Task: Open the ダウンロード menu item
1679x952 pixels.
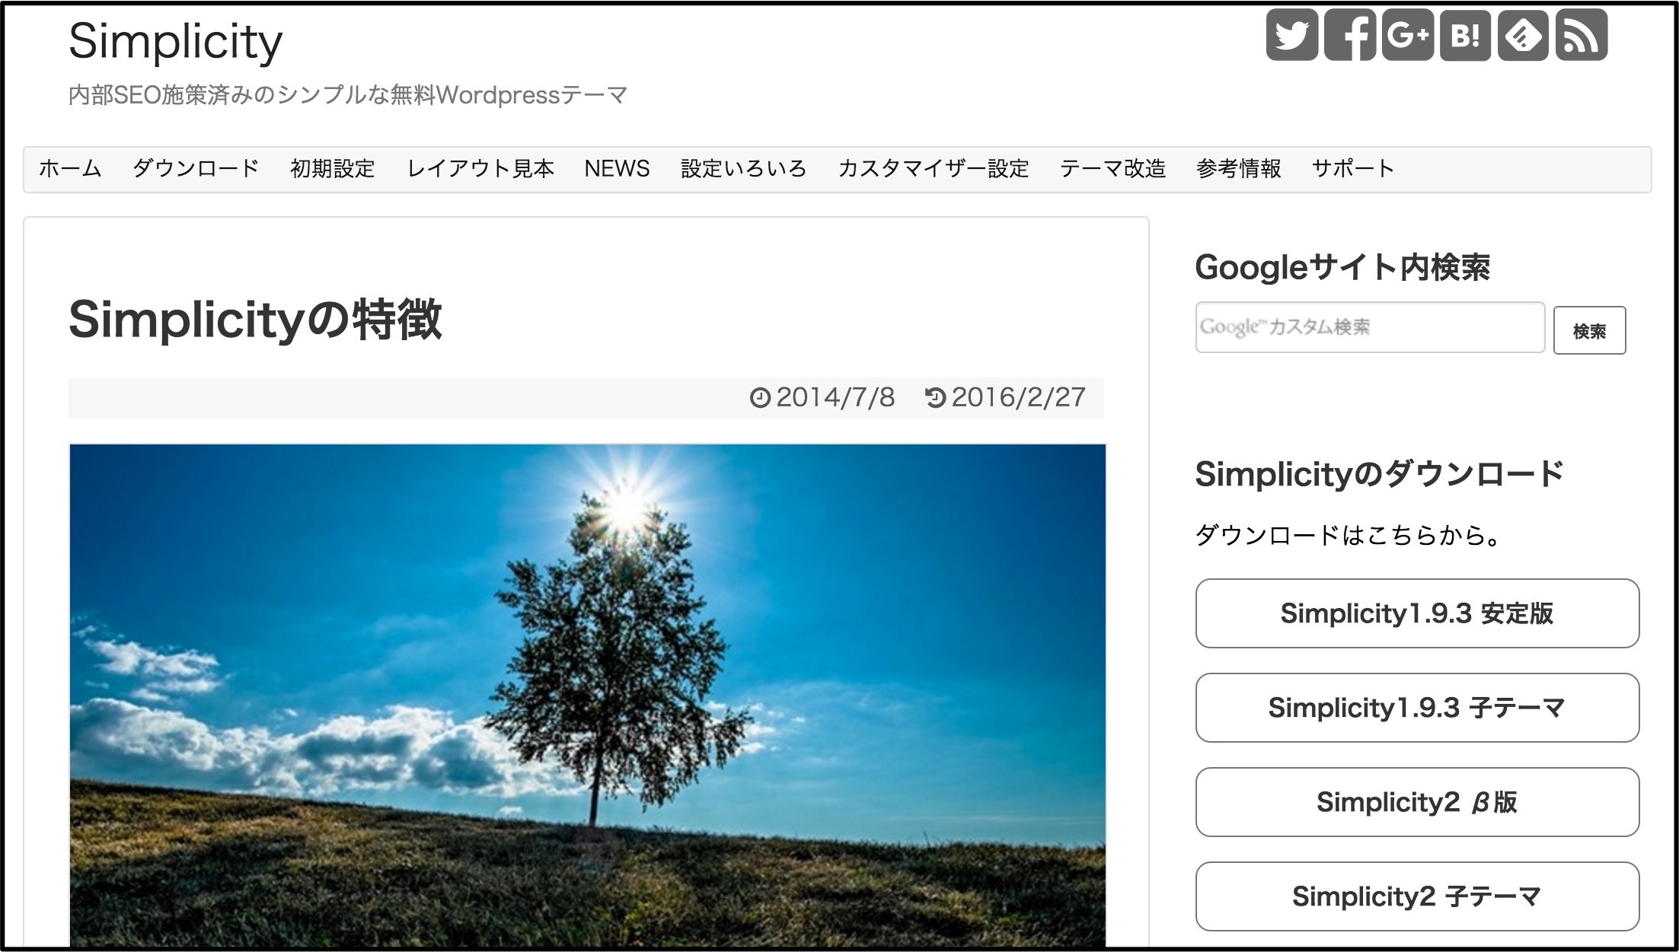Action: 196,169
